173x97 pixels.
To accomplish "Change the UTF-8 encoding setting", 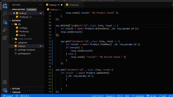I will click(119, 96).
